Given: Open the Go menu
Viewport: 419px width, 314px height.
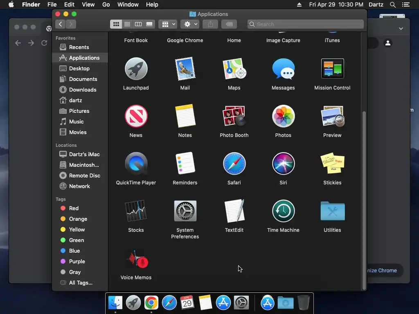Looking at the screenshot, I should 106,4.
